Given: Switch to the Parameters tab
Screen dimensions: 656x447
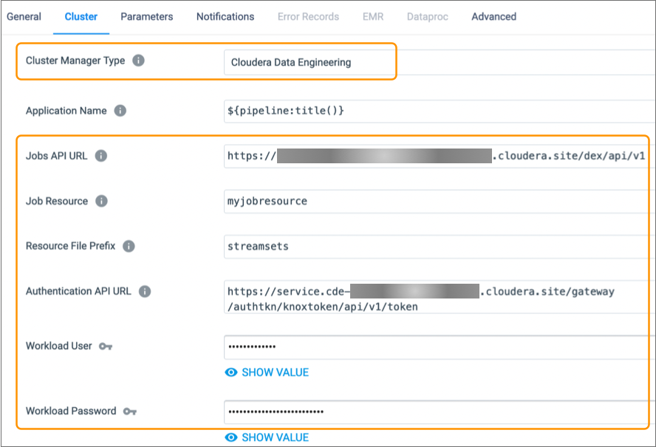Looking at the screenshot, I should pyautogui.click(x=147, y=17).
